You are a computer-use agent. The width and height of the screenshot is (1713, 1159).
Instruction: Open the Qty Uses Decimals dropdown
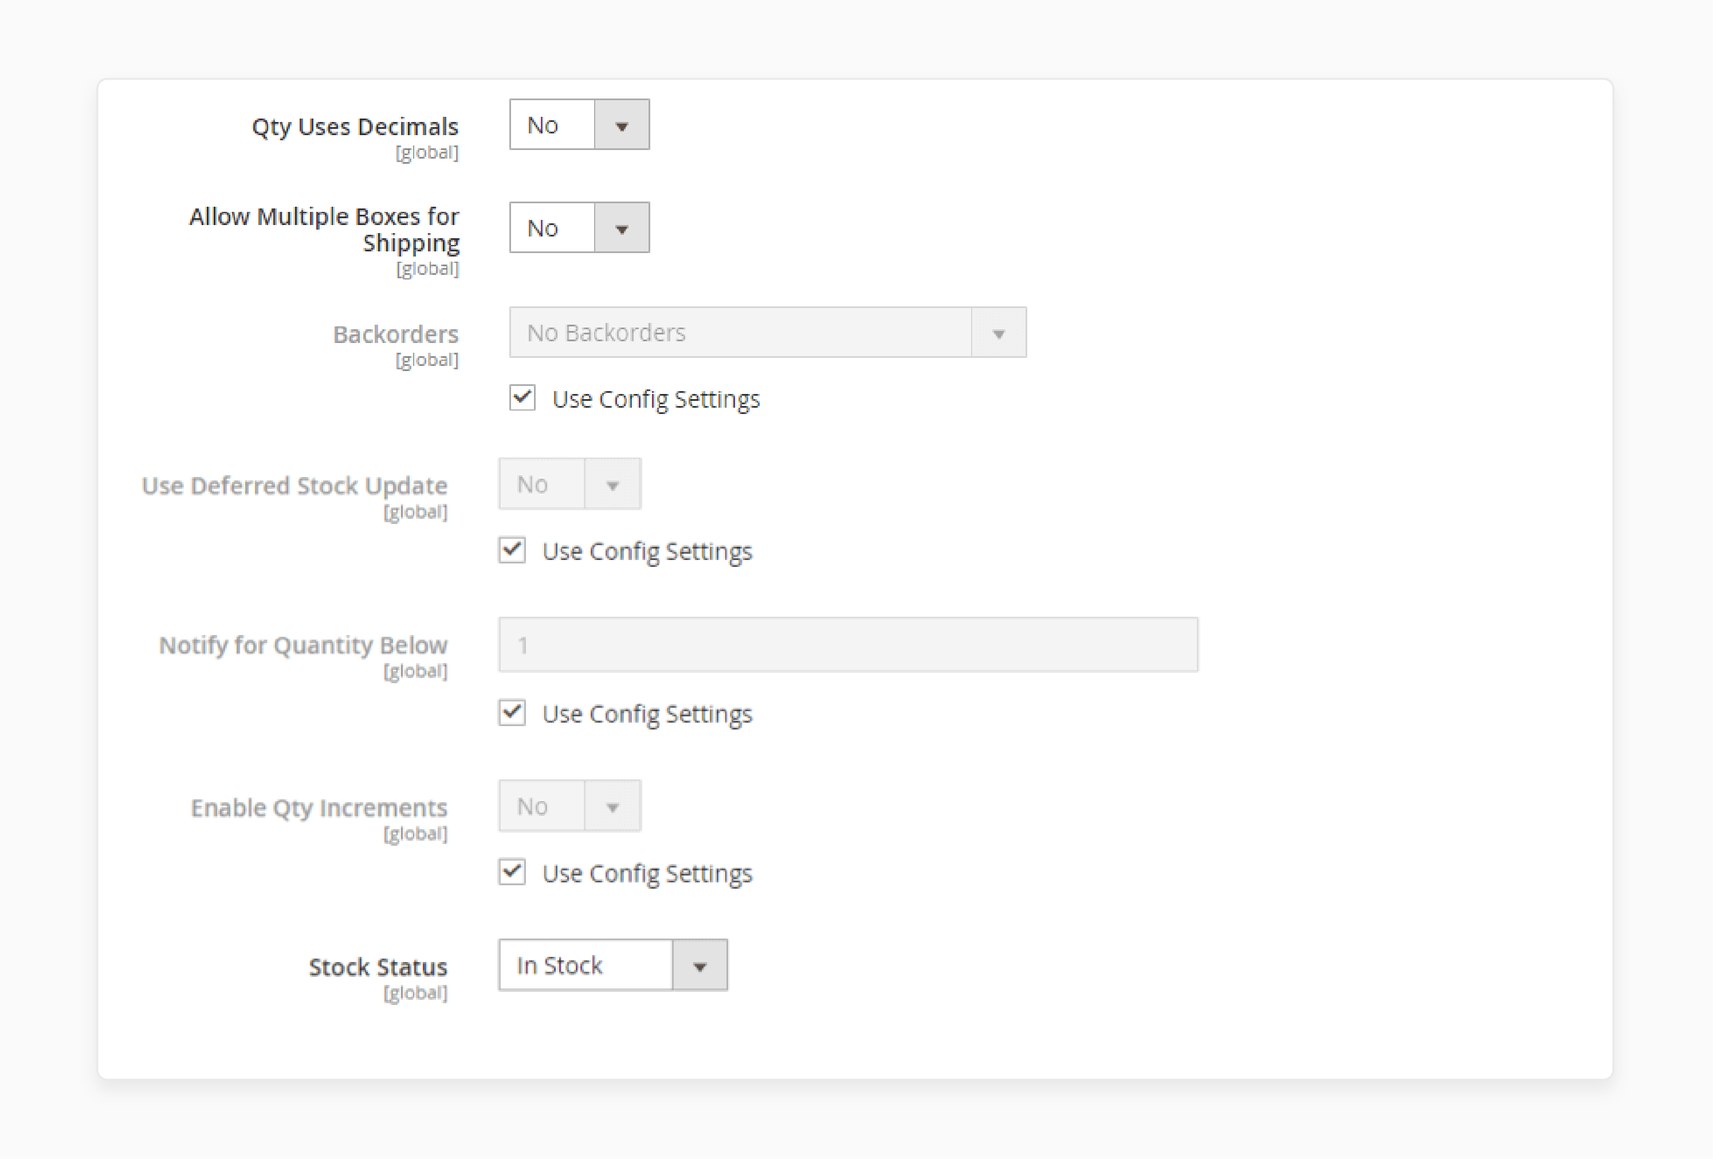[579, 124]
